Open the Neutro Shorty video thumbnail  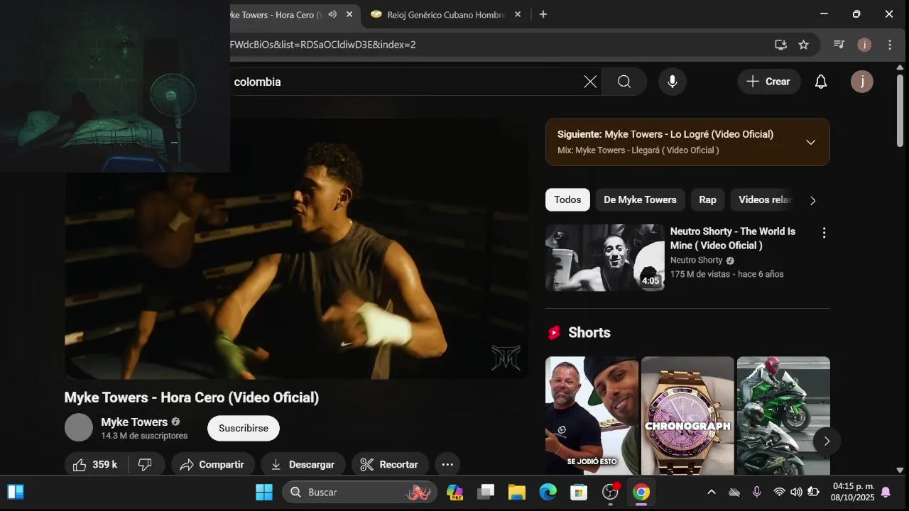[x=605, y=258]
